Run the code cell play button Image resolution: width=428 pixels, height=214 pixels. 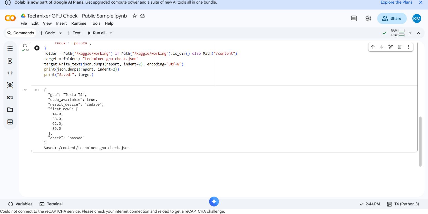[37, 48]
